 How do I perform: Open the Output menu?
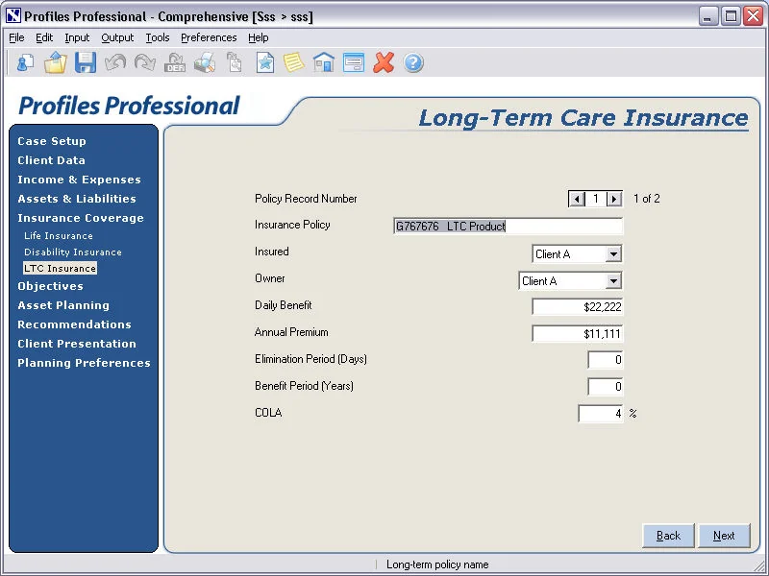click(x=117, y=37)
